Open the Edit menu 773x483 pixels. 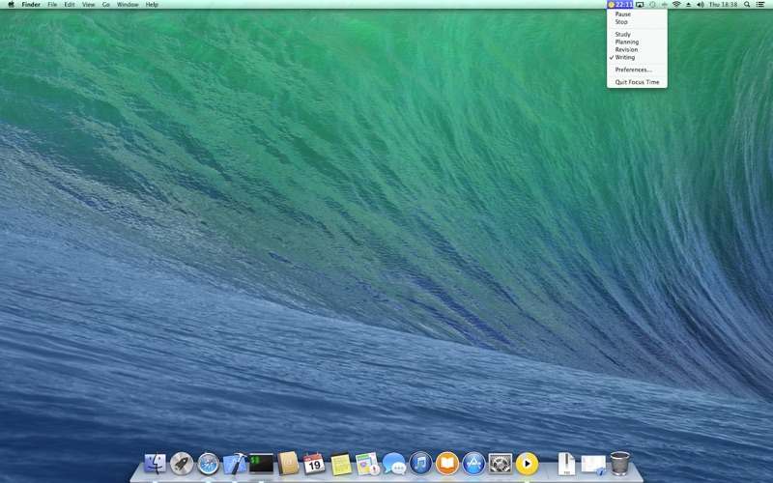tap(70, 5)
